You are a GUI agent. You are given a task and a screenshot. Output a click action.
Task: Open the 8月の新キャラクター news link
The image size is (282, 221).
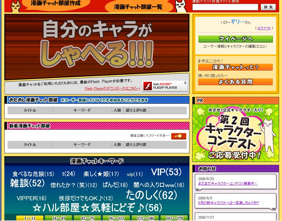228,203
